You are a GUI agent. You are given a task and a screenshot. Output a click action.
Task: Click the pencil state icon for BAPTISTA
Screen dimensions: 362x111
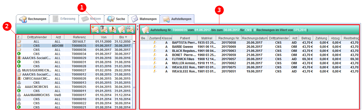click(155, 43)
